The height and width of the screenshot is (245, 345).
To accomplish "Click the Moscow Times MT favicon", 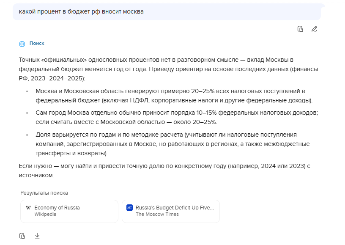I will pos(129,208).
